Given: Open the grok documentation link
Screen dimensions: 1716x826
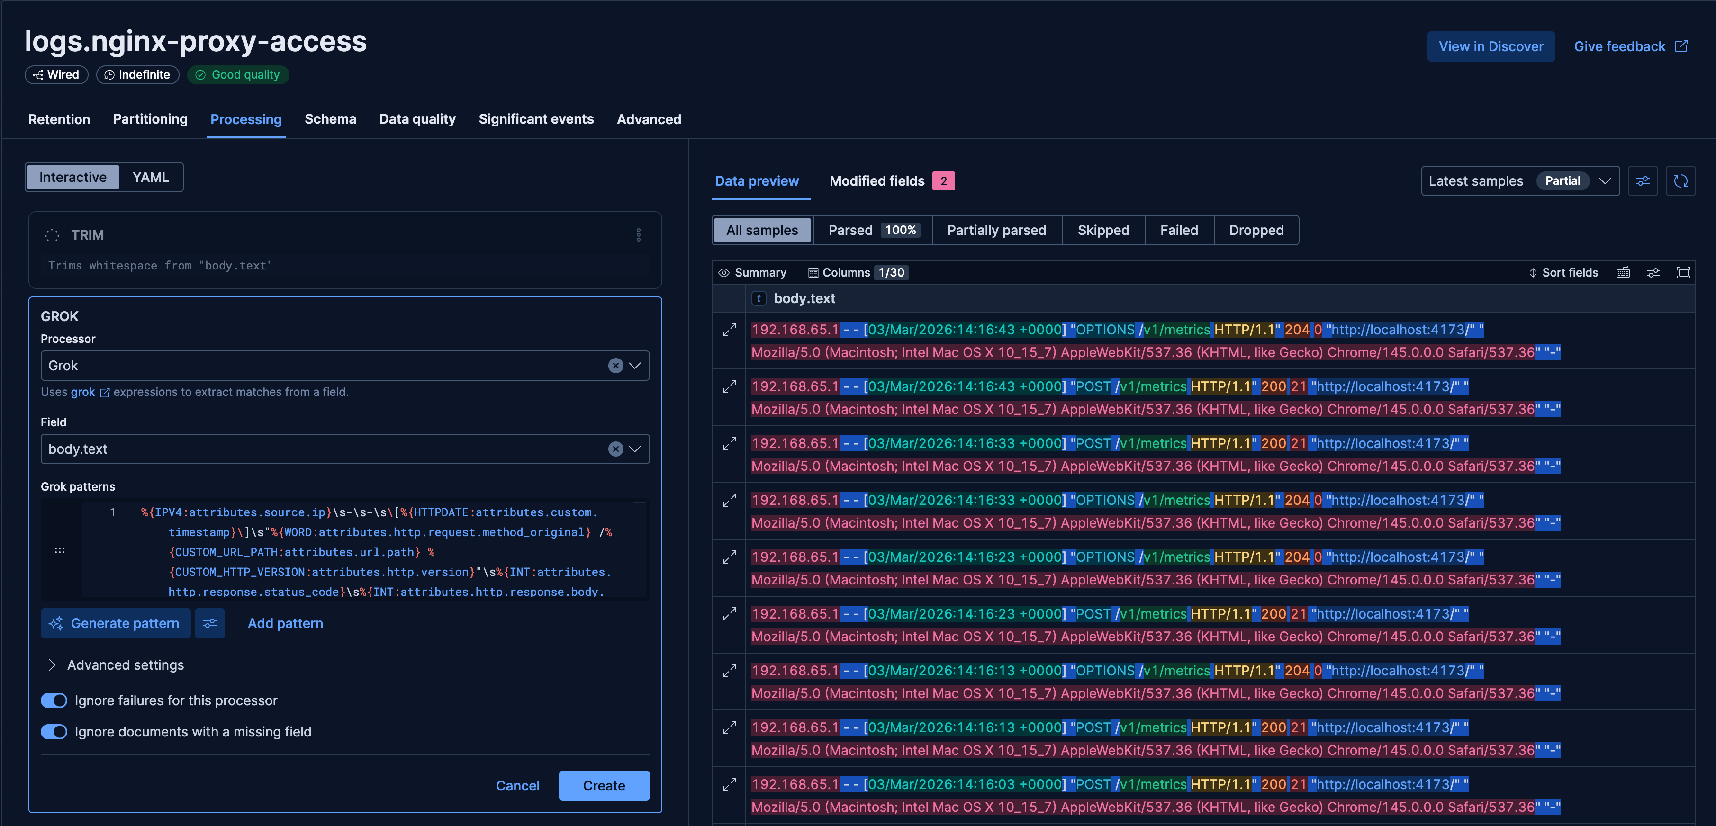Looking at the screenshot, I should [x=82, y=392].
